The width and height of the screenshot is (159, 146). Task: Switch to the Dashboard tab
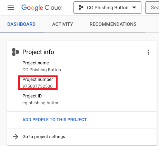(x=21, y=24)
